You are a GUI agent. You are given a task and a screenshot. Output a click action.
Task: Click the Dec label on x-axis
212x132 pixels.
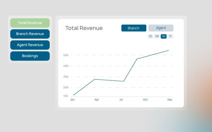pyautogui.click(x=170, y=100)
